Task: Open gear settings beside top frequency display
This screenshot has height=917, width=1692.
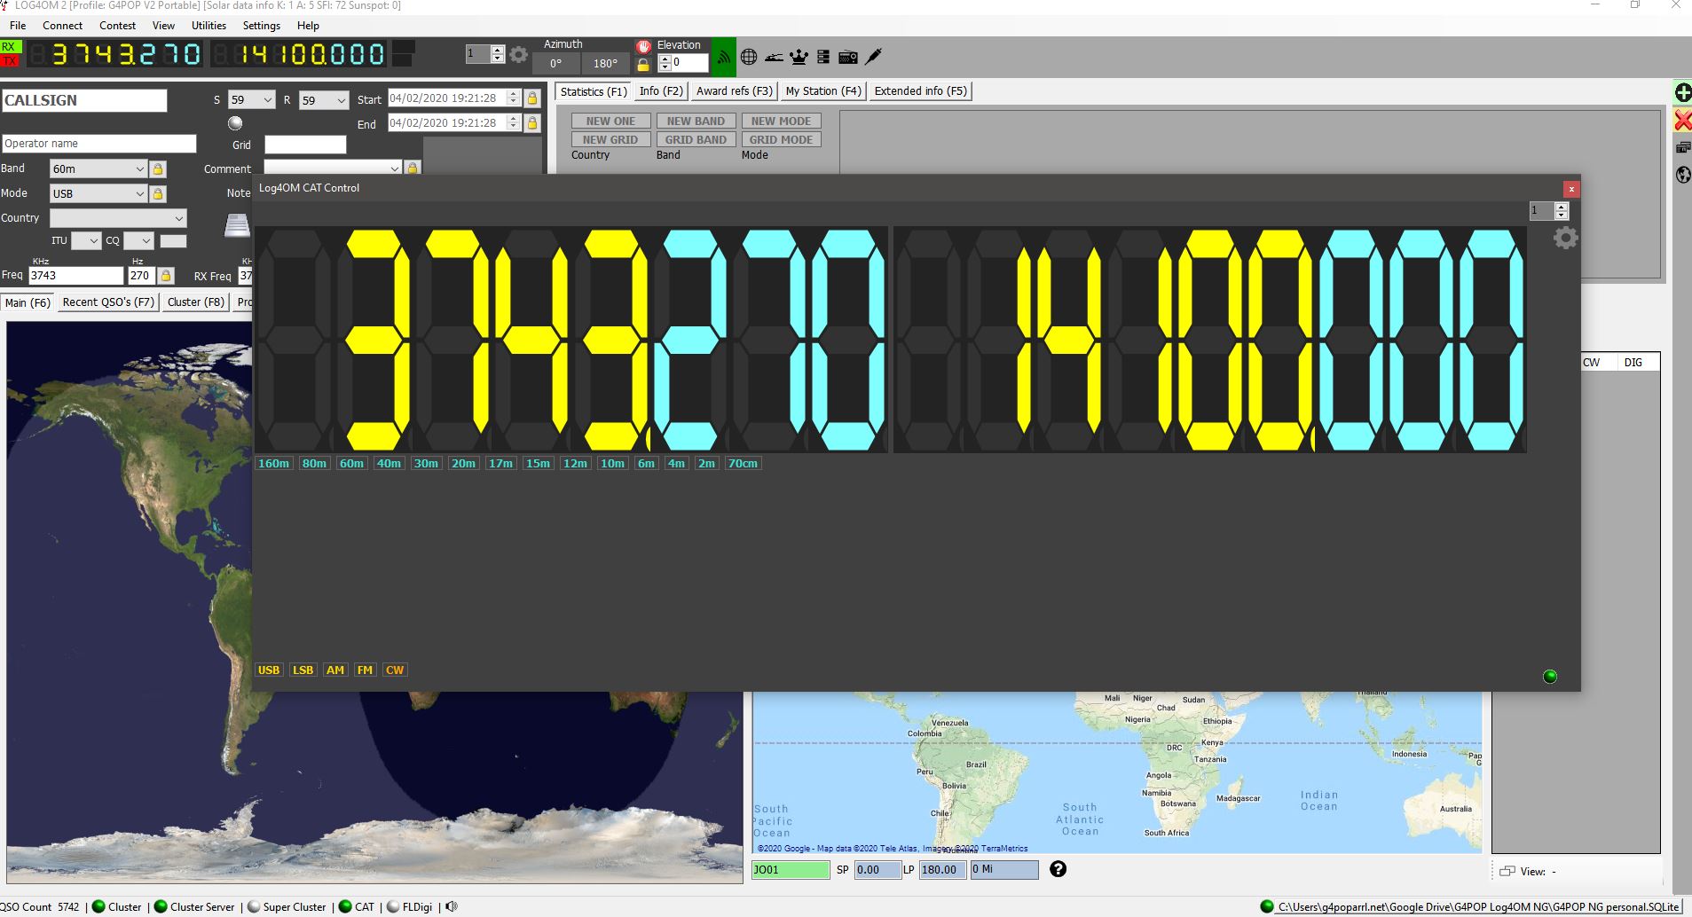Action: coord(519,55)
